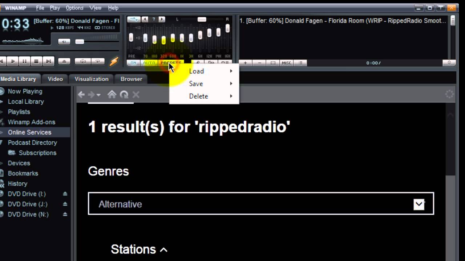Increase crossfade value with right arrow

click(x=162, y=19)
